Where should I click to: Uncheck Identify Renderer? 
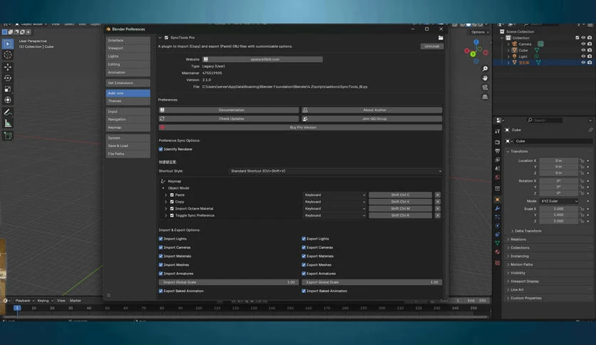161,149
